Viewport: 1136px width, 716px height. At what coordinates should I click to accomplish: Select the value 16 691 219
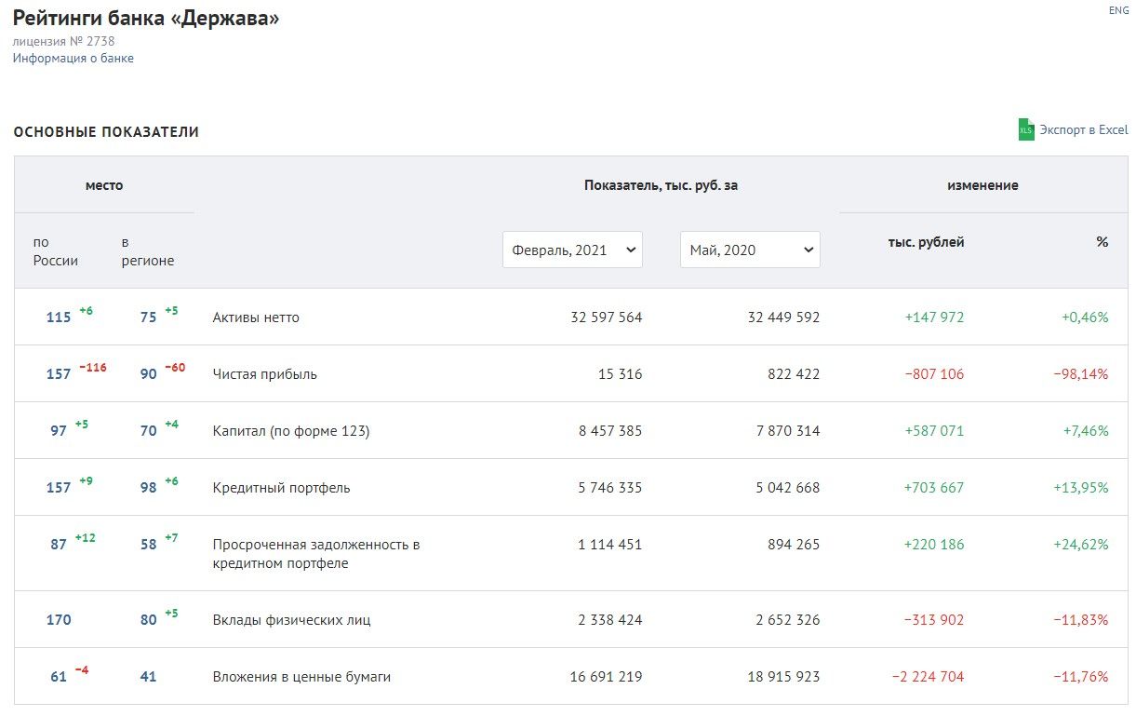click(607, 677)
